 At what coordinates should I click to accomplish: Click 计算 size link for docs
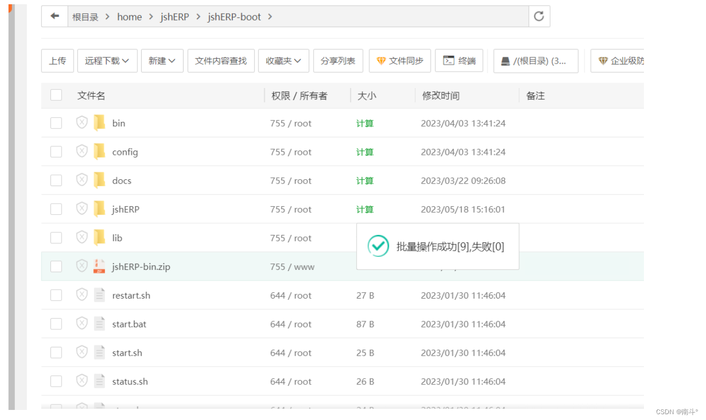365,180
